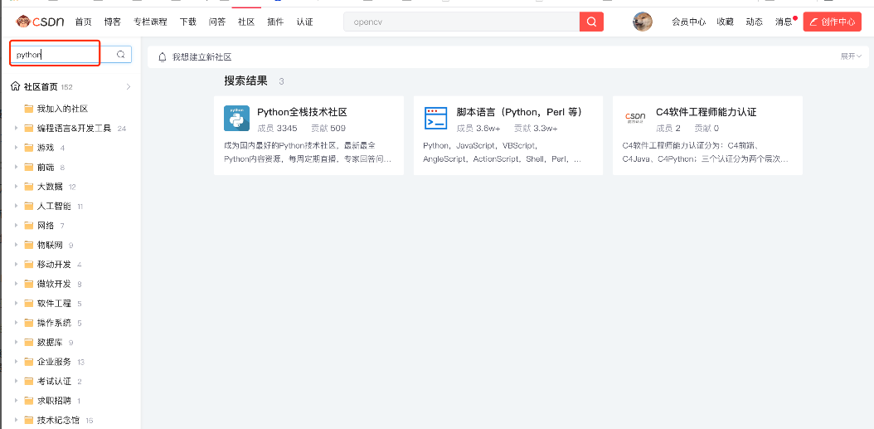The image size is (874, 429).
Task: Click folder icon beside 微软开发
Action: click(x=29, y=284)
